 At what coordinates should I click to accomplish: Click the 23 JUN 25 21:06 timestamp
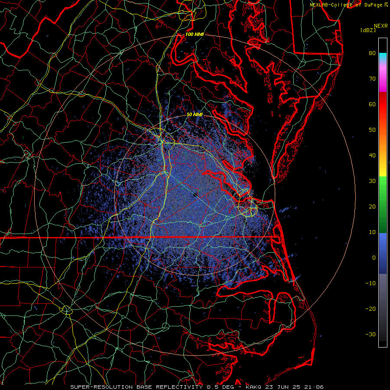point(295,387)
